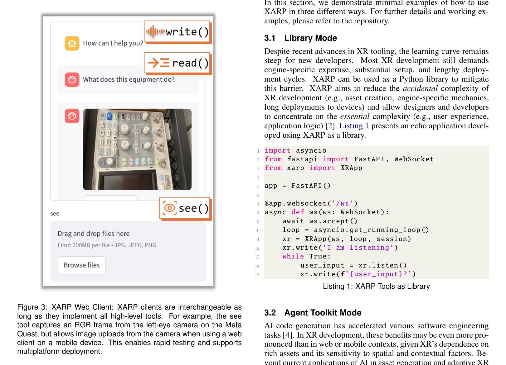Click the 3.1 Library Mode heading

click(x=300, y=38)
